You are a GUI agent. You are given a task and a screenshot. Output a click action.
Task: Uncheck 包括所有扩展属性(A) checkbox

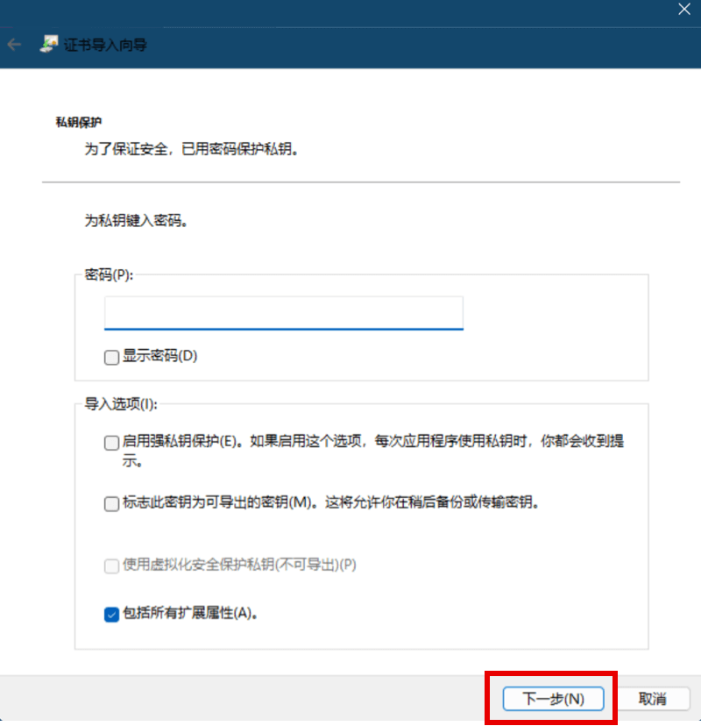pos(111,614)
